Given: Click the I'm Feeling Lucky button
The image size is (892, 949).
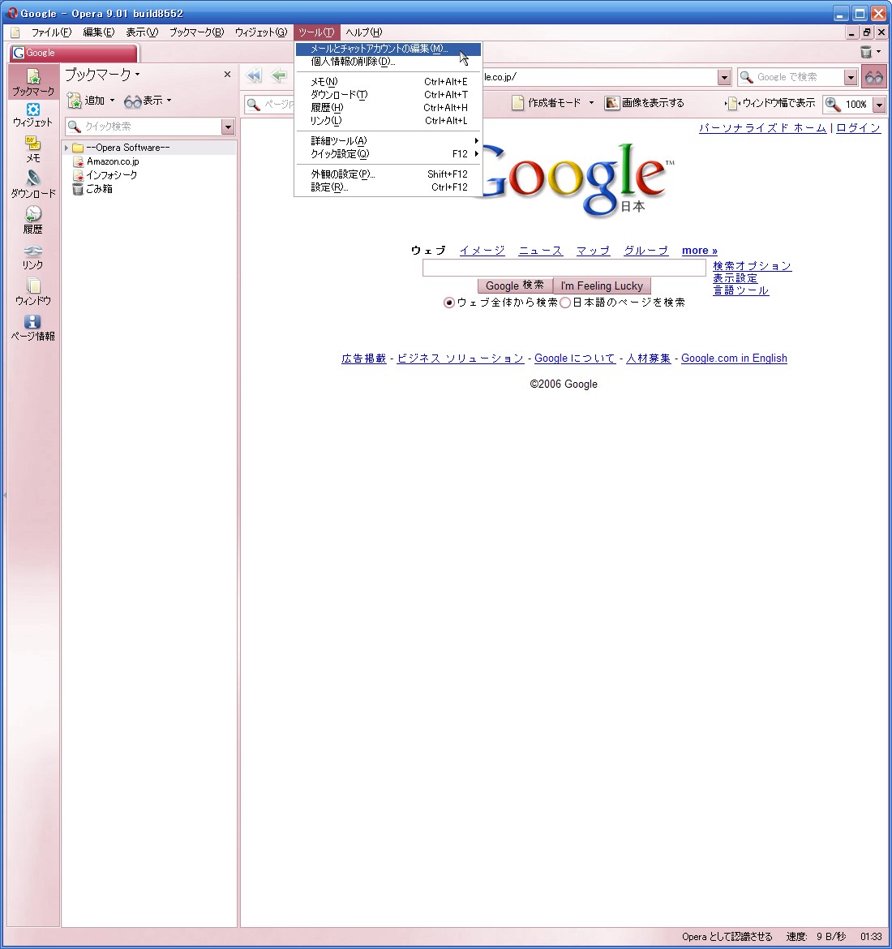Looking at the screenshot, I should tap(602, 286).
